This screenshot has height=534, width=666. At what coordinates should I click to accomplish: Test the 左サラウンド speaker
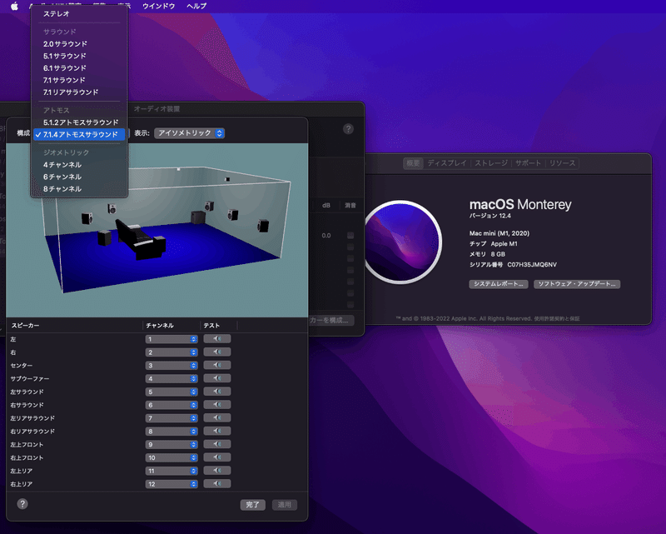[x=217, y=392]
